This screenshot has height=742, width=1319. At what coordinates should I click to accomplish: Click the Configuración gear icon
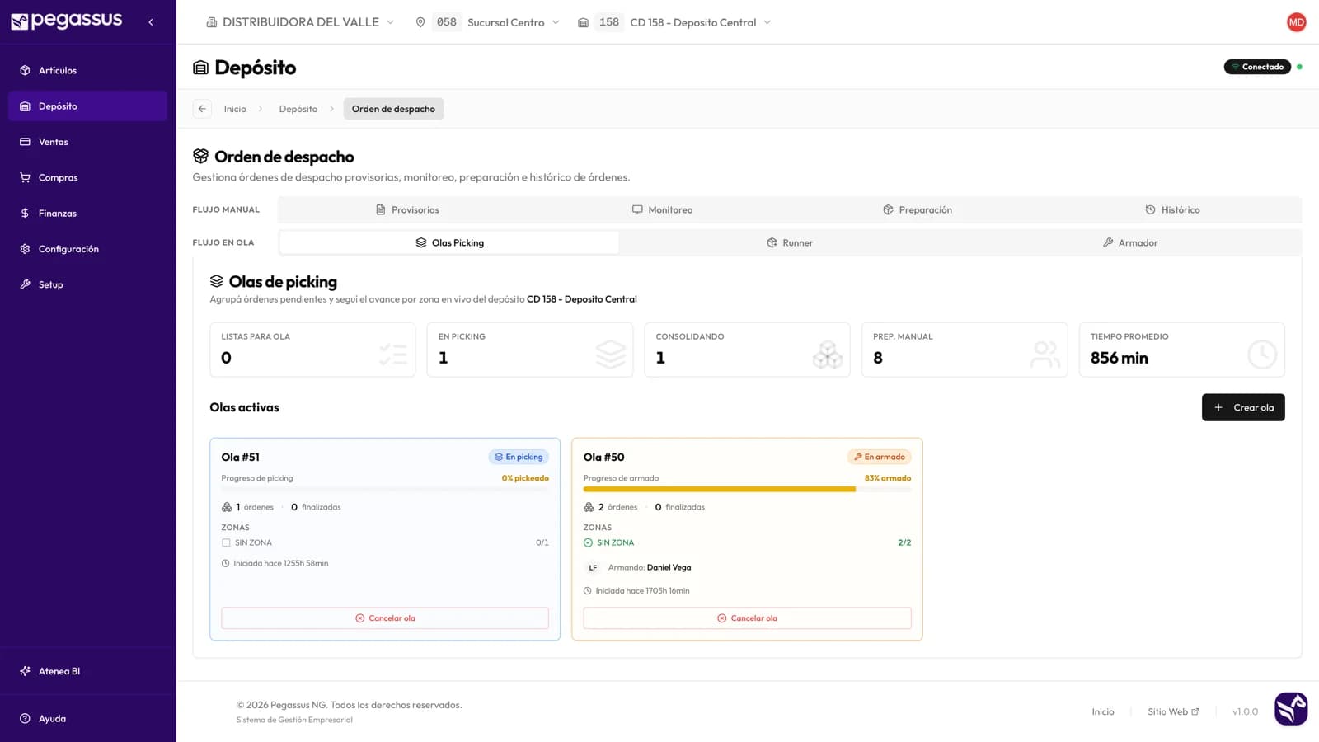click(x=25, y=249)
